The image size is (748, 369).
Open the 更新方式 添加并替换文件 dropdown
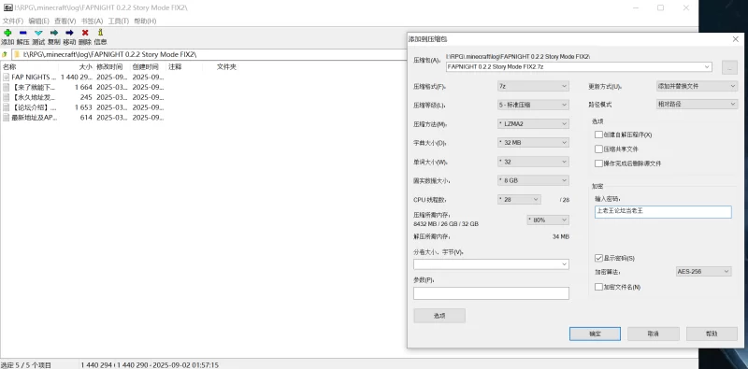[697, 86]
